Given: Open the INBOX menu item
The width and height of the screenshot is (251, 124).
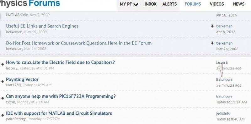Looking at the screenshot, I should tap(151, 4).
